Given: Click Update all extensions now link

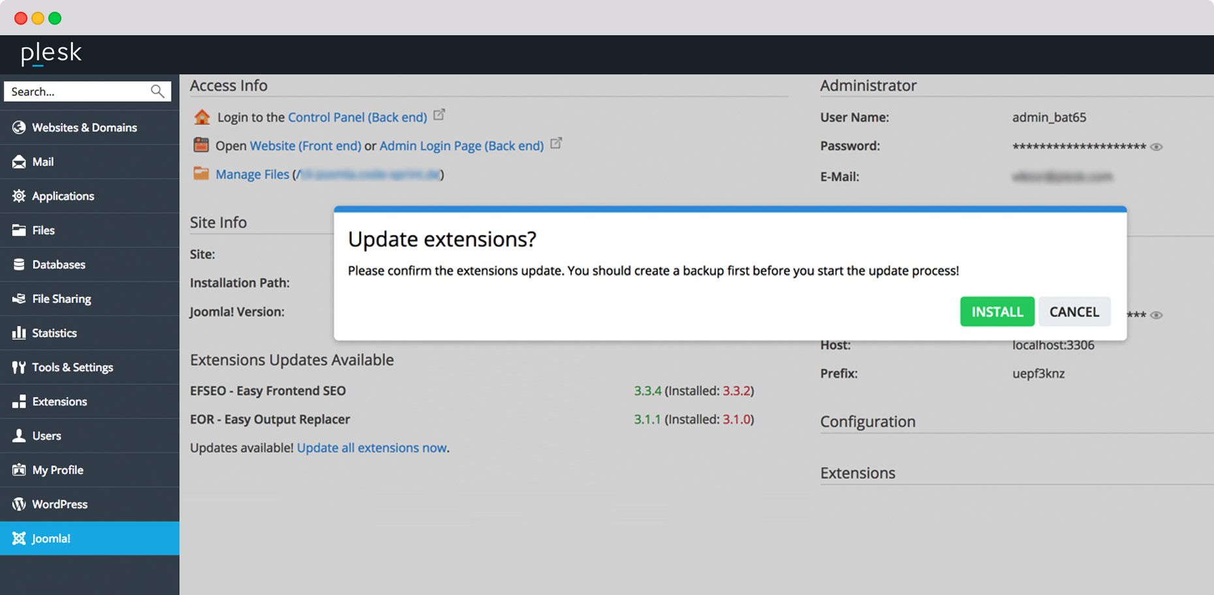Looking at the screenshot, I should pos(372,448).
